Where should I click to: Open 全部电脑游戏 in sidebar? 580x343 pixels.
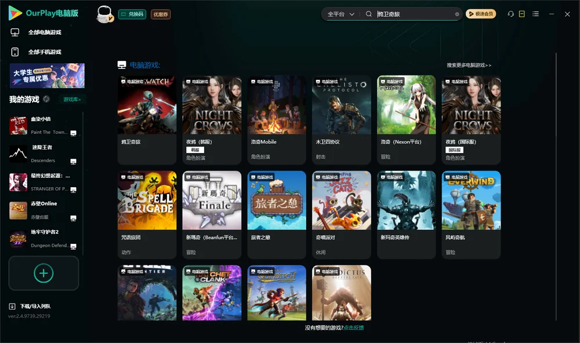pyautogui.click(x=45, y=32)
